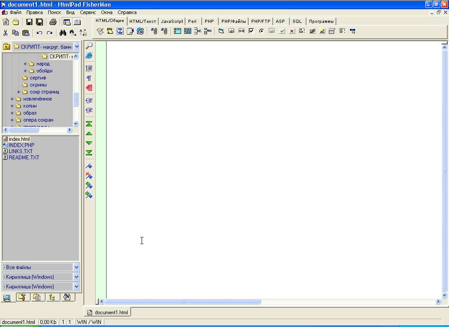The image size is (449, 327).
Task: Insert a radio button element from the toolbar
Action: 261,31
